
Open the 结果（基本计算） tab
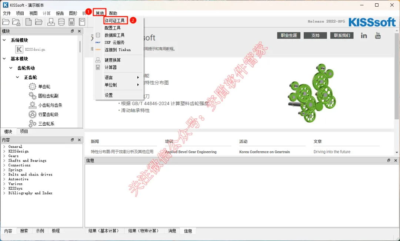coord(104,231)
